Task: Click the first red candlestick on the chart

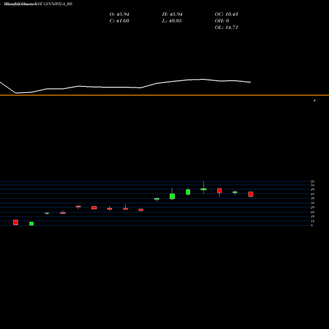Action: click(16, 222)
